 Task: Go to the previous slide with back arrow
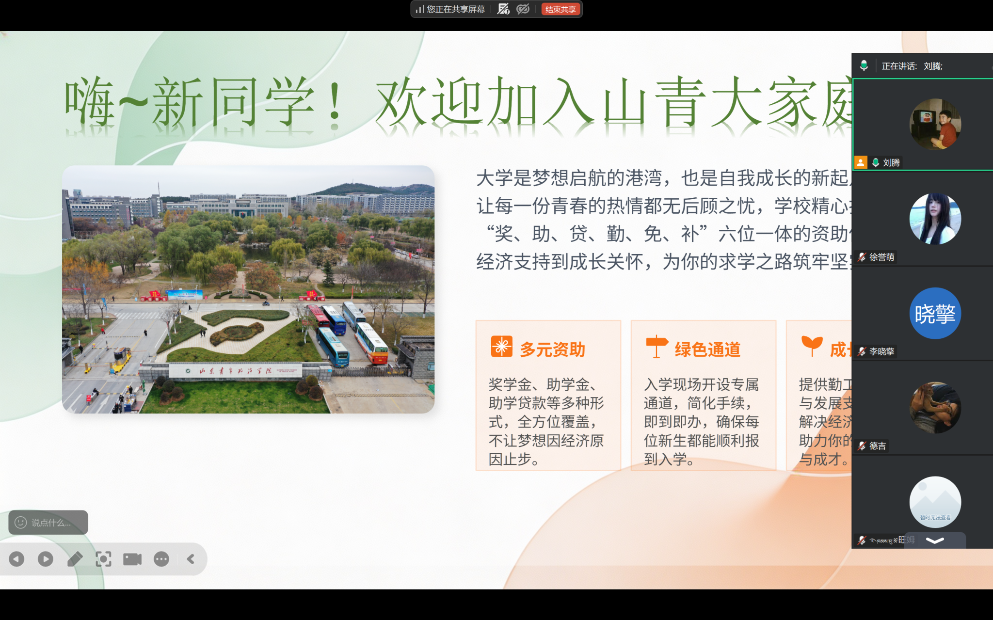16,559
